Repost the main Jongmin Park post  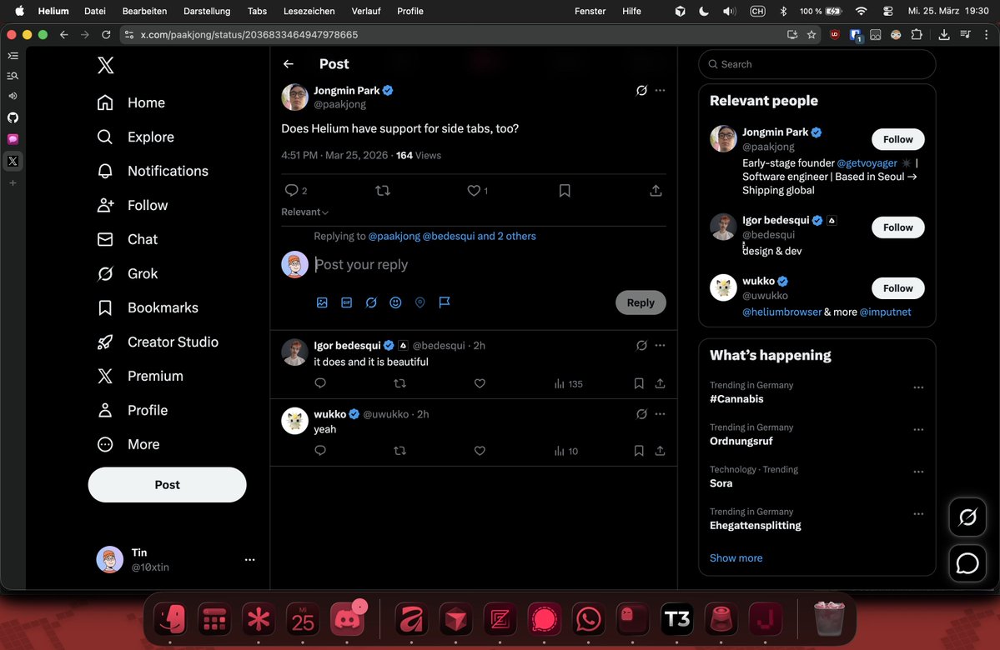(x=383, y=191)
